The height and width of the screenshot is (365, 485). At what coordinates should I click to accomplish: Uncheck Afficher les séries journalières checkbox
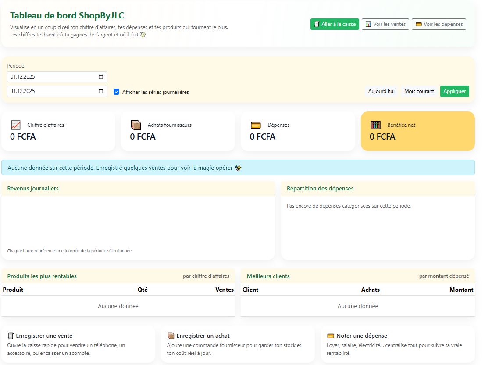tap(116, 92)
